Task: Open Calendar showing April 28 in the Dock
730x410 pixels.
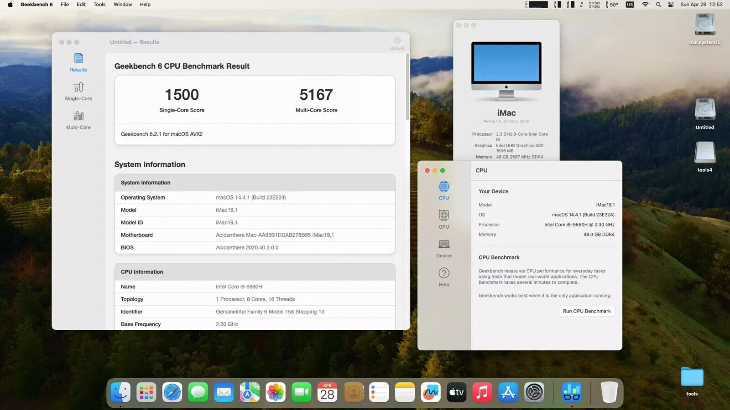Action: pyautogui.click(x=327, y=392)
